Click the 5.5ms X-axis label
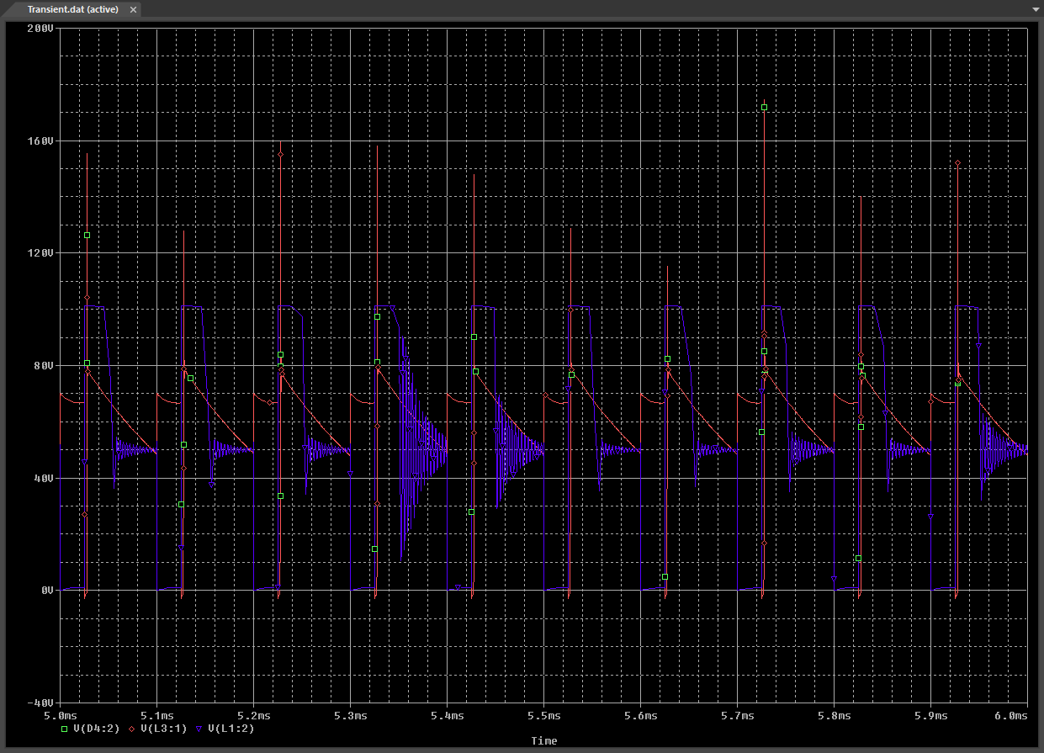 pyautogui.click(x=544, y=715)
